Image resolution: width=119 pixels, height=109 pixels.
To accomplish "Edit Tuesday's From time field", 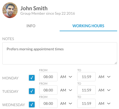I will pos(48,90).
